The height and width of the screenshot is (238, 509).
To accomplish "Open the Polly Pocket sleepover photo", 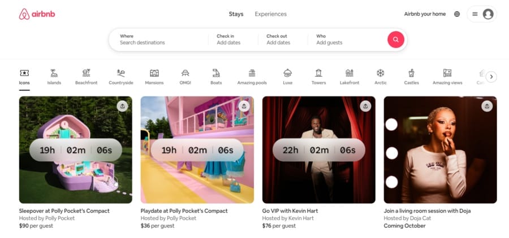I will [x=76, y=149].
